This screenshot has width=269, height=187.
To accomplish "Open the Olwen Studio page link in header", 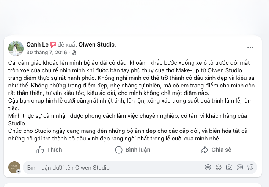I will pos(96,45).
